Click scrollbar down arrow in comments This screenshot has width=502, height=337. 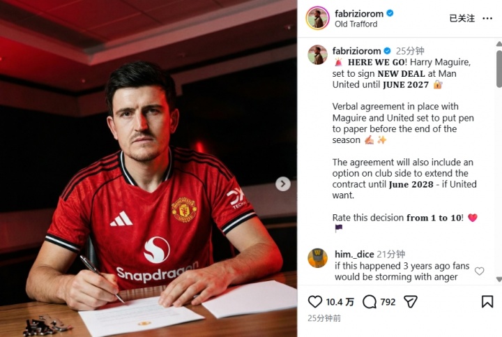tap(499, 279)
